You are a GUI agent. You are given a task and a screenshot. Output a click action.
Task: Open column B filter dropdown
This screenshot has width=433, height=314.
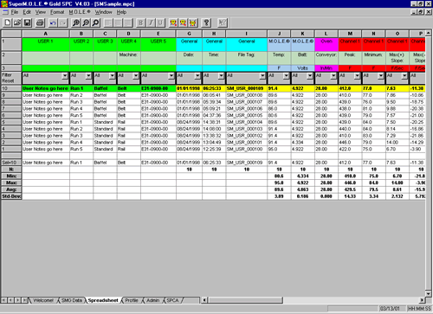pos(88,75)
